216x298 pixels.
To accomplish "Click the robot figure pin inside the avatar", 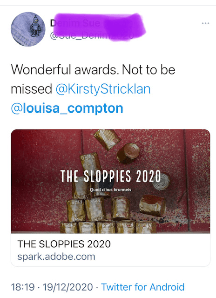I will pos(36,26).
